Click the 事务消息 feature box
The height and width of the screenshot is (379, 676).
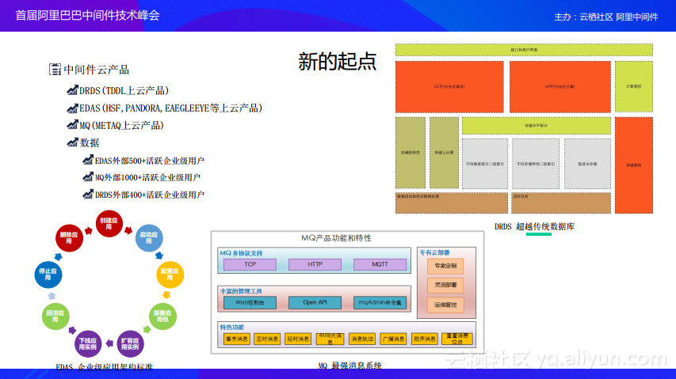[x=236, y=339]
